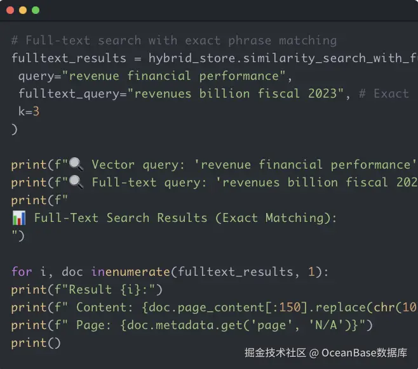Click the magnifying glass before Full-text query
Image resolution: width=418 pixels, height=369 pixels.
pos(76,183)
